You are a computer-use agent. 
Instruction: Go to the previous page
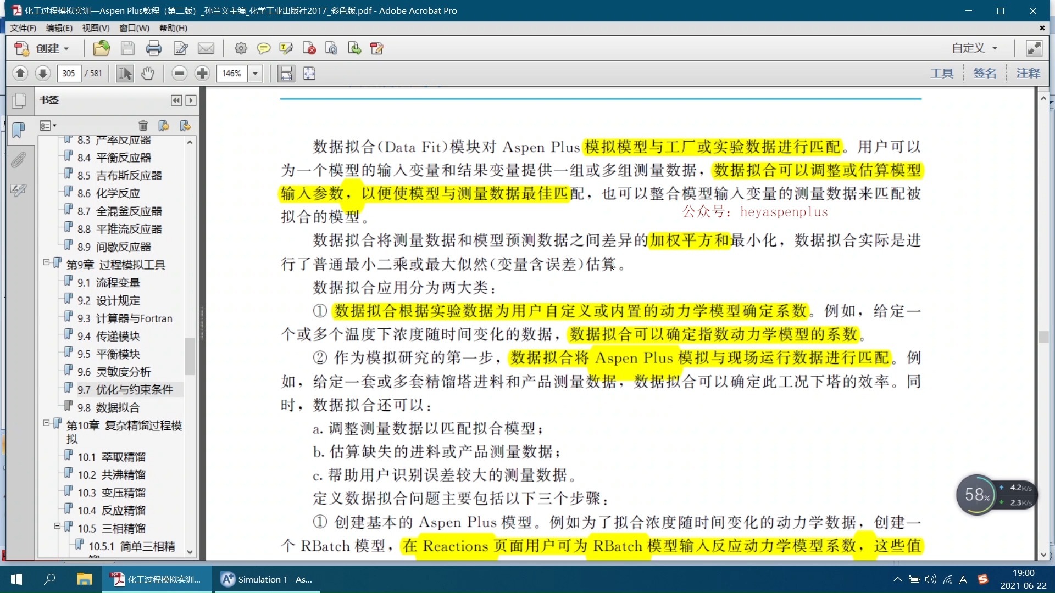click(x=20, y=73)
